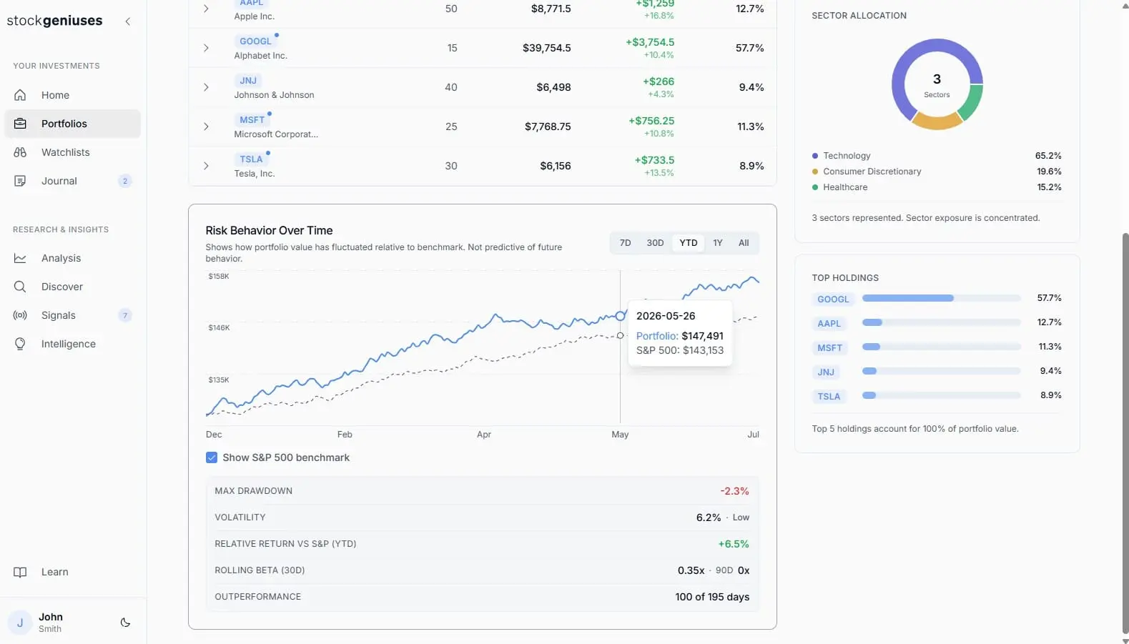The image size is (1129, 644).
Task: Open Watchlists in the sidebar
Action: [72, 152]
